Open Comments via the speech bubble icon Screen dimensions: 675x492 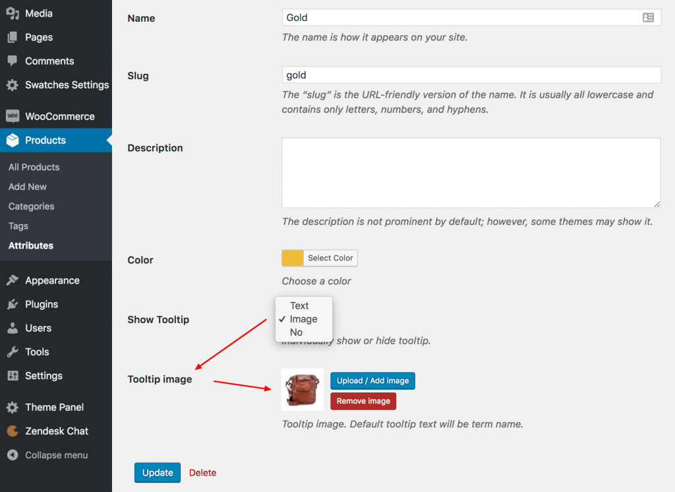pyautogui.click(x=12, y=61)
